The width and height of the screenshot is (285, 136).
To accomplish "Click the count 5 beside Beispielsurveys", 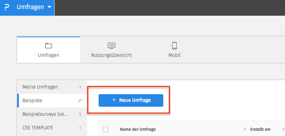I will point(80,114).
